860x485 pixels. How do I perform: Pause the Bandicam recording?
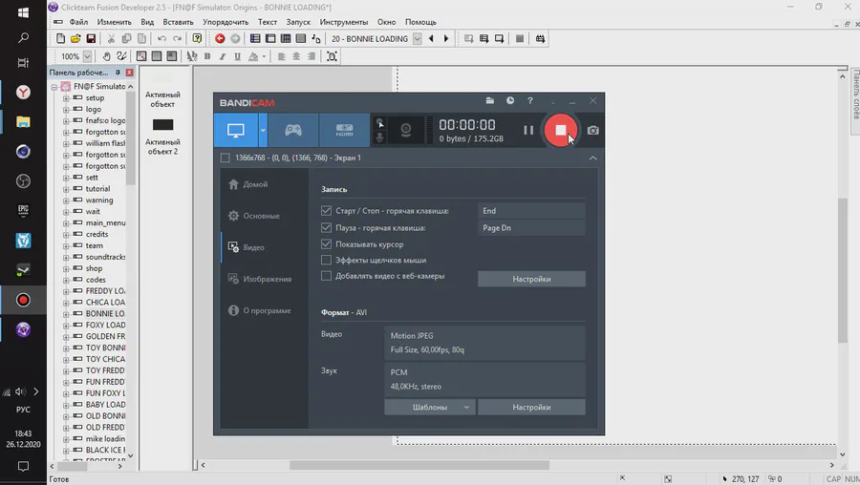tap(528, 131)
